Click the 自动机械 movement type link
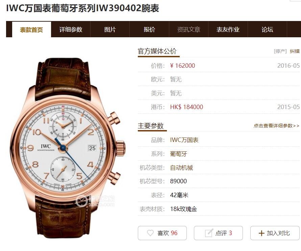The height and width of the screenshot is (251, 301). click(x=181, y=168)
